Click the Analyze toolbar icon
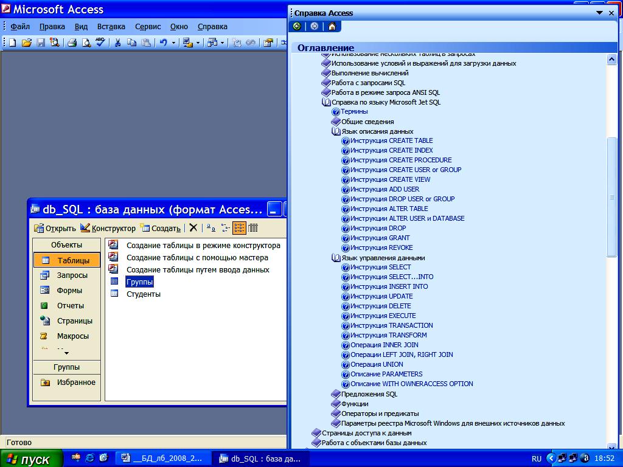Screen dimensions: 623x467 [212, 43]
